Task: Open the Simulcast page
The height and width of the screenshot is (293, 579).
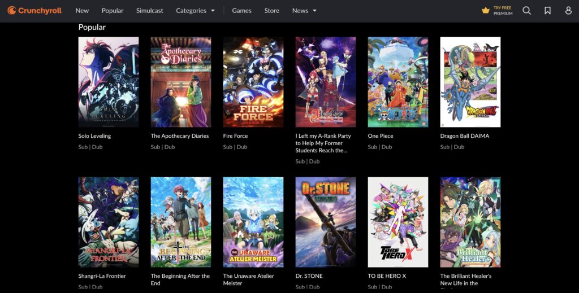Action: tap(149, 11)
